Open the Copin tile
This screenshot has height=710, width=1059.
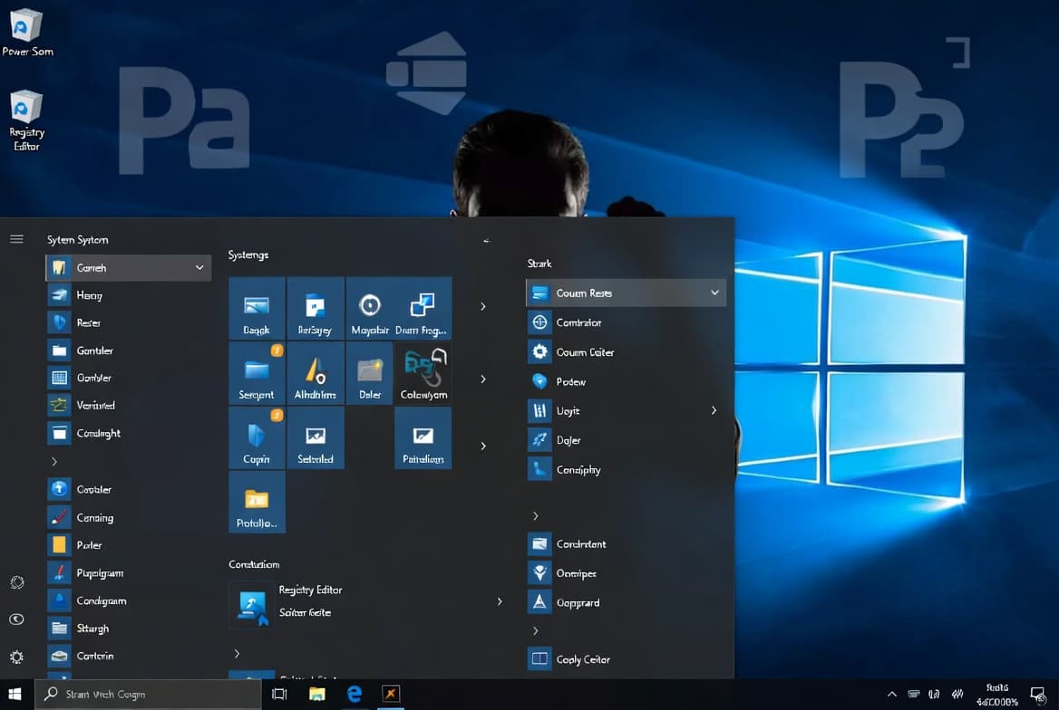[x=257, y=437]
